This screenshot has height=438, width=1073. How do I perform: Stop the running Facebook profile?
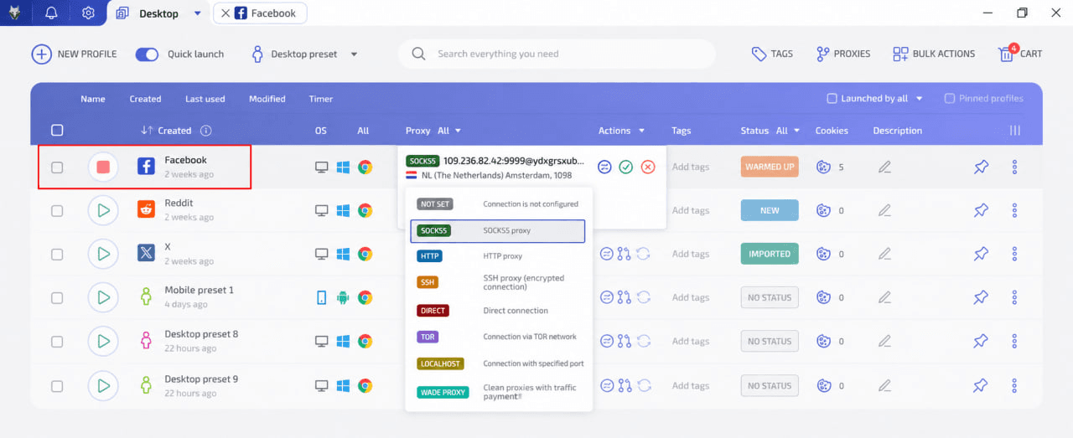(x=103, y=167)
